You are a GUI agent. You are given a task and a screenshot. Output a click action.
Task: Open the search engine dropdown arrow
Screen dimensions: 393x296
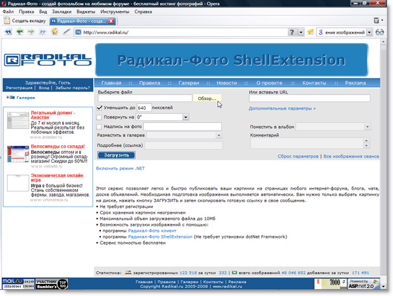(x=369, y=32)
